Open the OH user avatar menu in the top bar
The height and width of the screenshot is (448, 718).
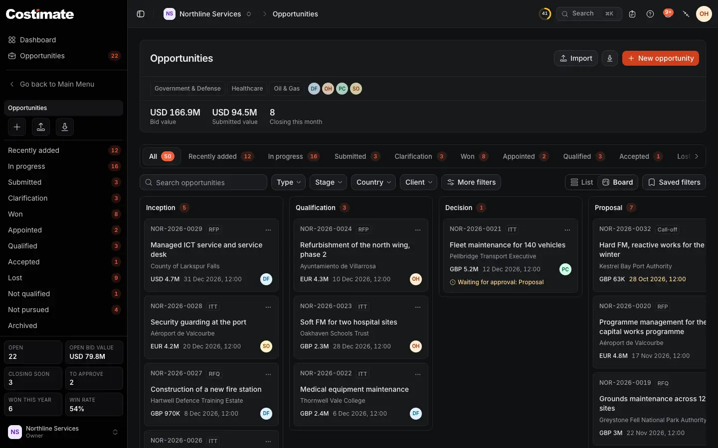[x=704, y=14]
